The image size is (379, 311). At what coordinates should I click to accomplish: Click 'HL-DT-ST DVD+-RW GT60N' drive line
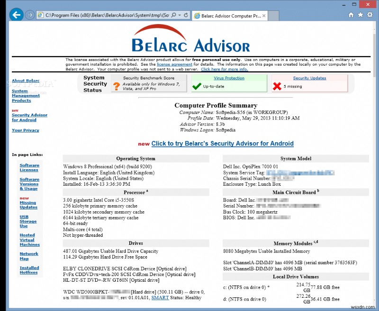(x=111, y=280)
